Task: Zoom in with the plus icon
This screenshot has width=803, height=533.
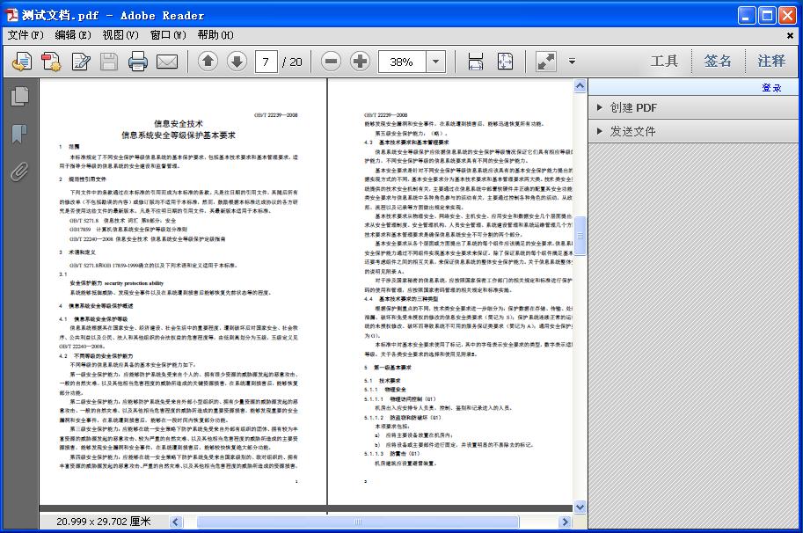Action: 360,62
